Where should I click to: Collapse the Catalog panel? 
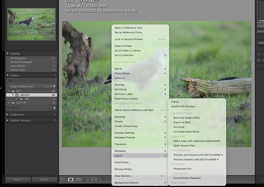tap(8, 54)
